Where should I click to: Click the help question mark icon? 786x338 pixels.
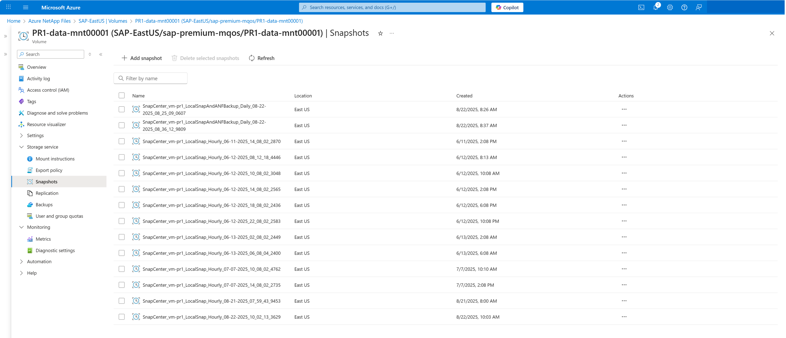[684, 7]
